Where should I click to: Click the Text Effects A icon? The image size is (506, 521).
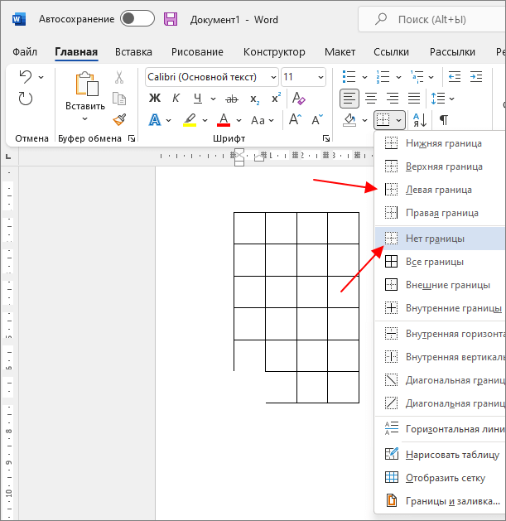[155, 120]
